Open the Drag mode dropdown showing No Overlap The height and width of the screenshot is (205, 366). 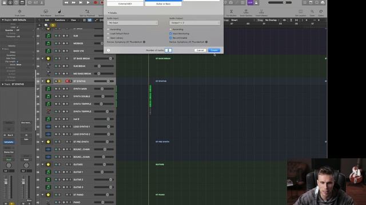coord(272,20)
